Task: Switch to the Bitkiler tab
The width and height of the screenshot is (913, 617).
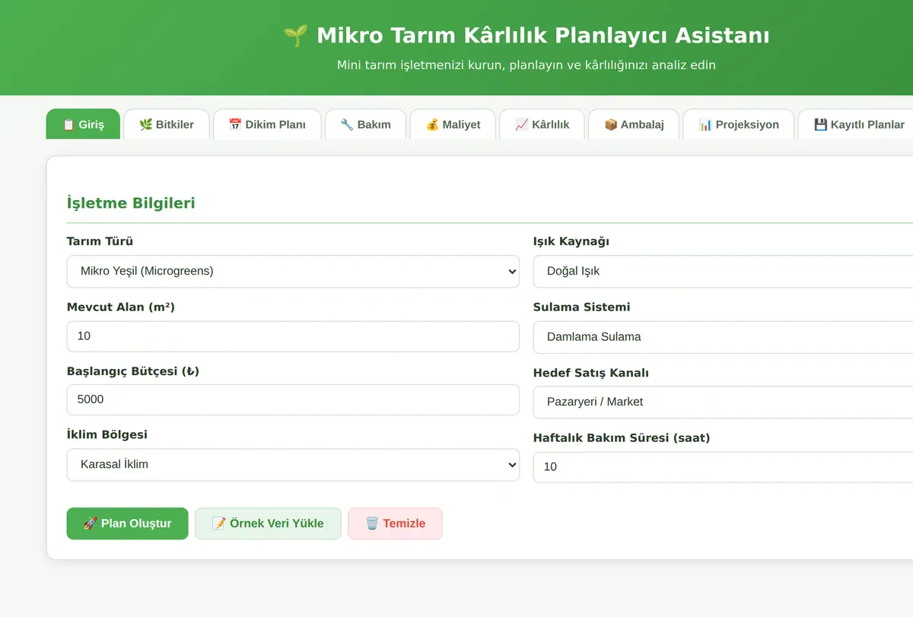Action: pyautogui.click(x=166, y=124)
